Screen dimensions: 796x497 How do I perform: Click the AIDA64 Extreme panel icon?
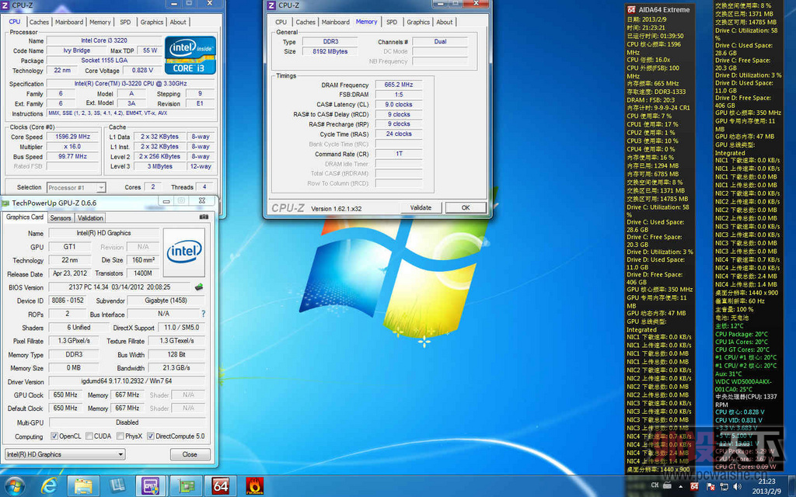point(631,9)
